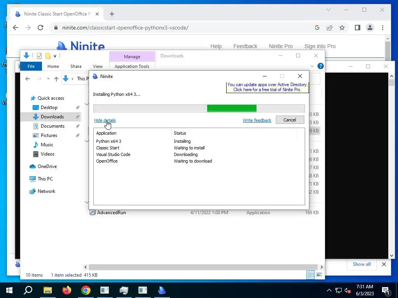Image resolution: width=398 pixels, height=298 pixels.
Task: Select the Classic Start row
Action: click(195, 148)
